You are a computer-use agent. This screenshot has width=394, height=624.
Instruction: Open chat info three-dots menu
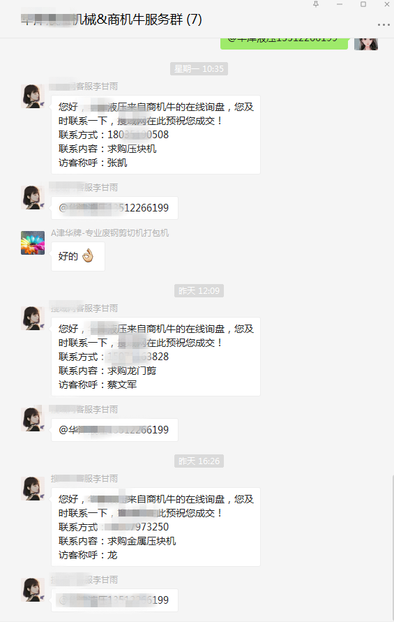(384, 24)
